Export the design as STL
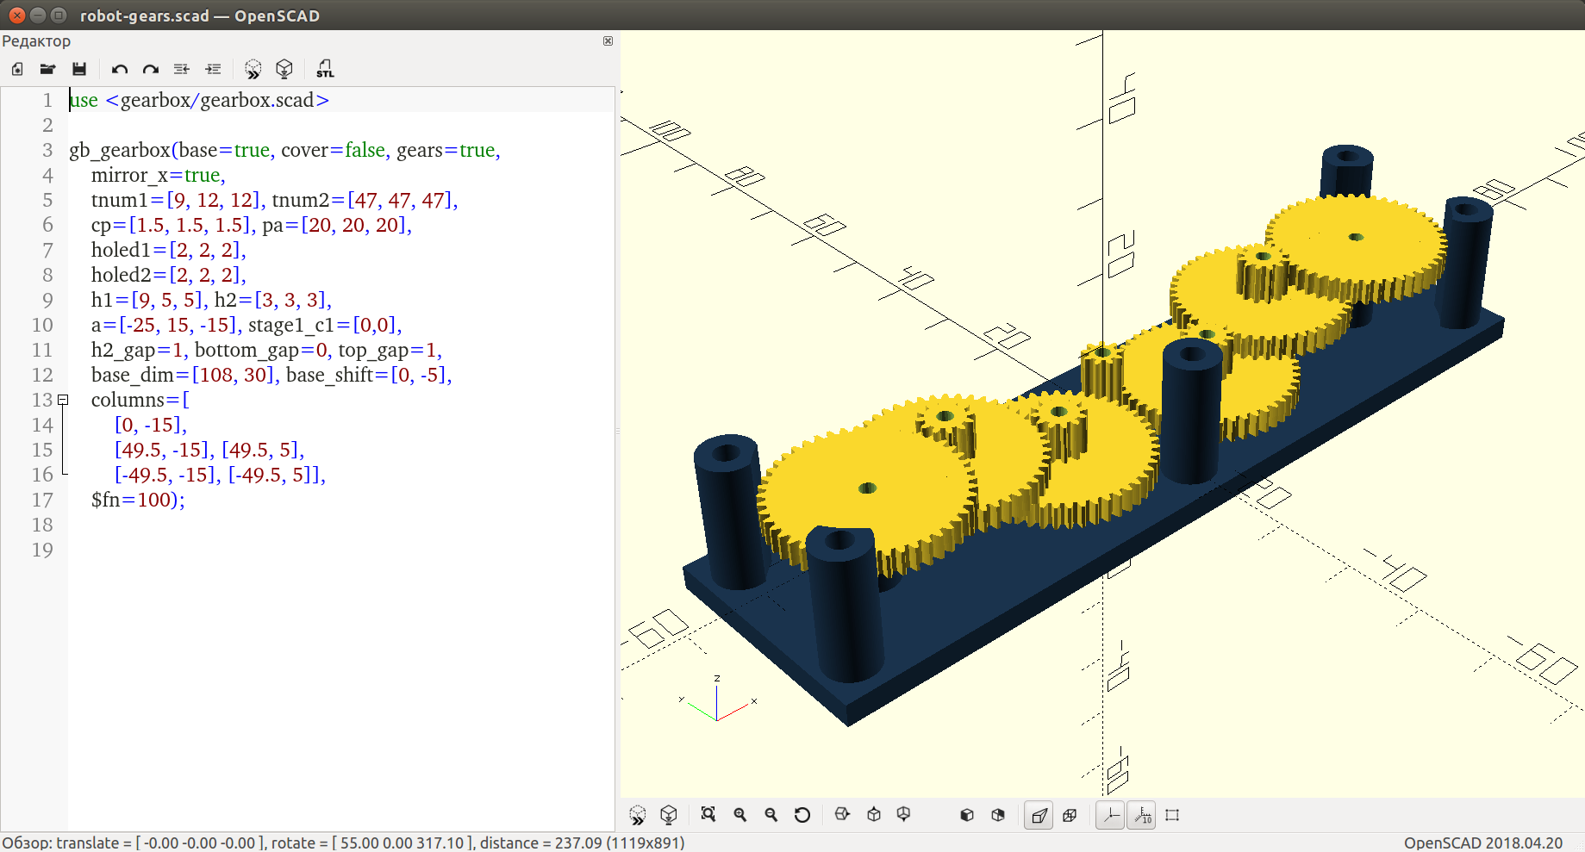Screen dimensions: 1585x852 pos(325,69)
